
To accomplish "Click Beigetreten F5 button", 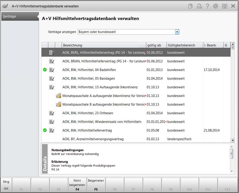I will 96,185.
